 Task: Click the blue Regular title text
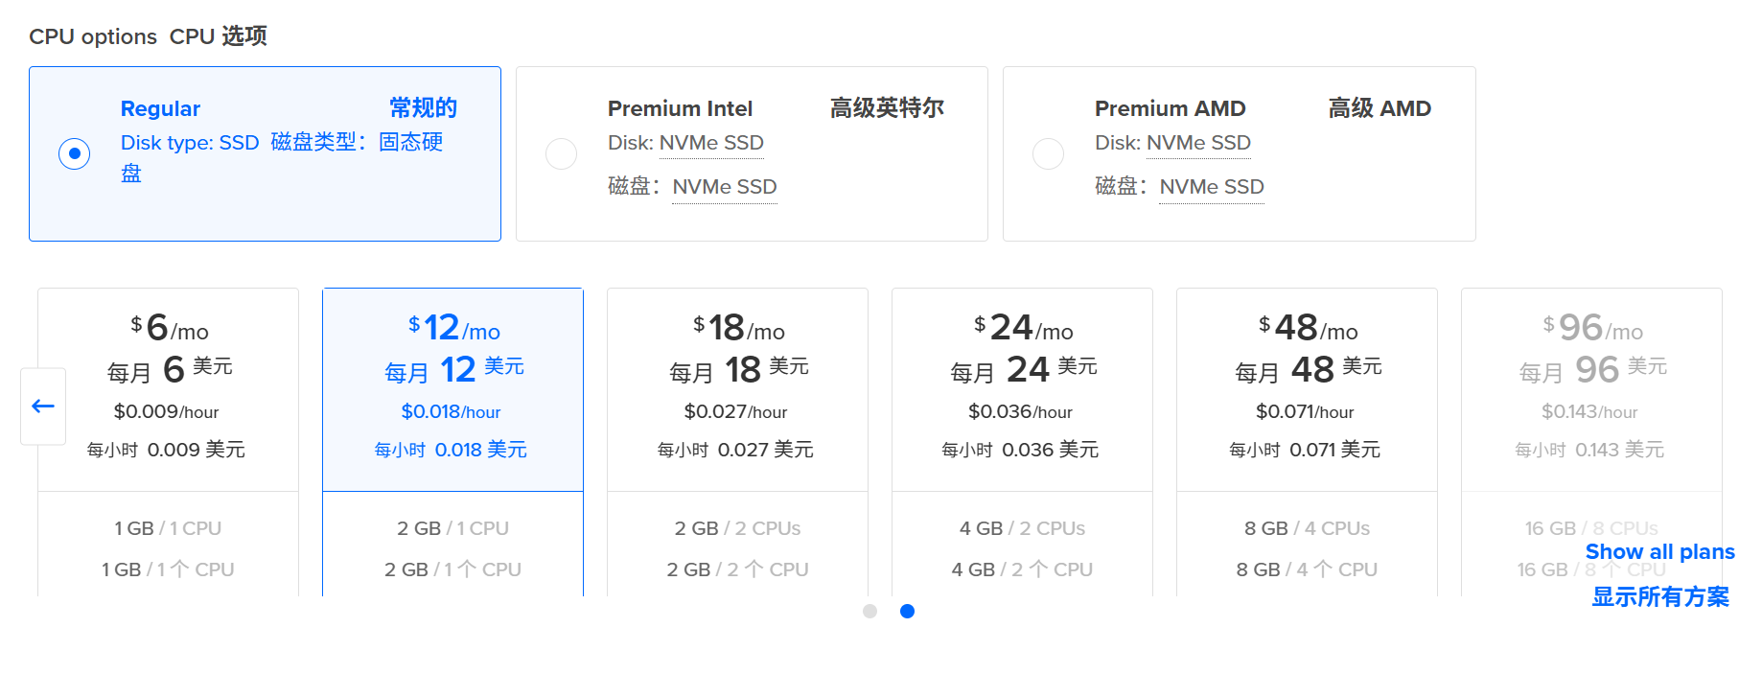point(160,108)
